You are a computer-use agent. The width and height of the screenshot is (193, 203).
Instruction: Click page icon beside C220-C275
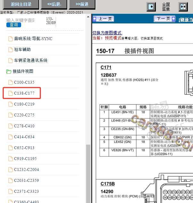click(11, 115)
